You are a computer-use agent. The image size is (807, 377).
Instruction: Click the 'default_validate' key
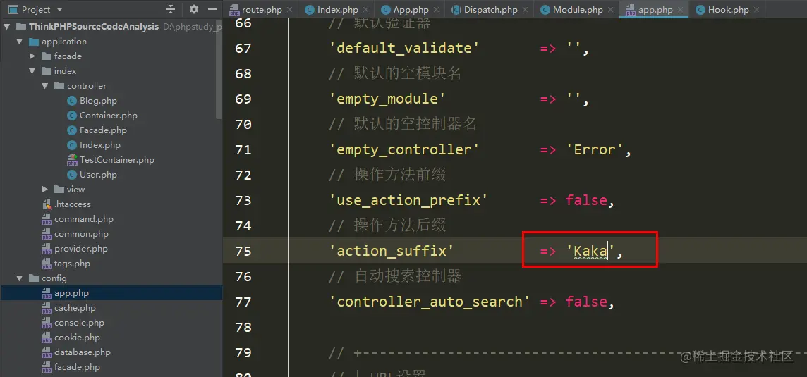tap(404, 49)
